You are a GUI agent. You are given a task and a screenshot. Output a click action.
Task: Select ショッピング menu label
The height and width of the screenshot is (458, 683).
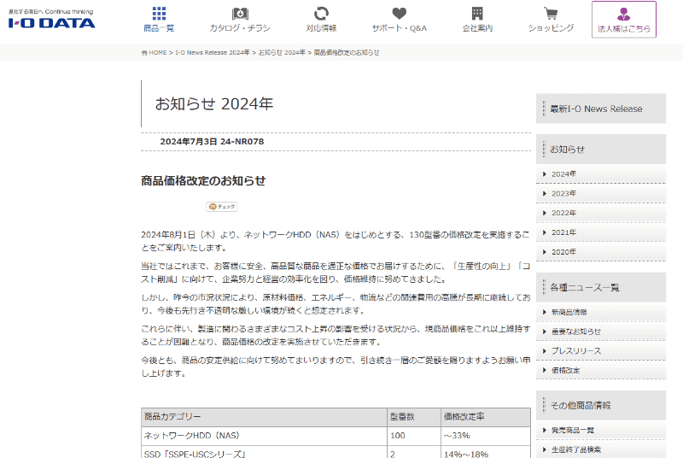pos(551,28)
